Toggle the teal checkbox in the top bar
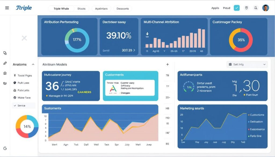The height and width of the screenshot is (157, 275). [x=237, y=8]
